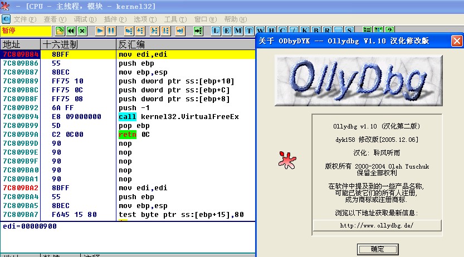
Task: Open Call stack with K icon
Action: point(305,30)
